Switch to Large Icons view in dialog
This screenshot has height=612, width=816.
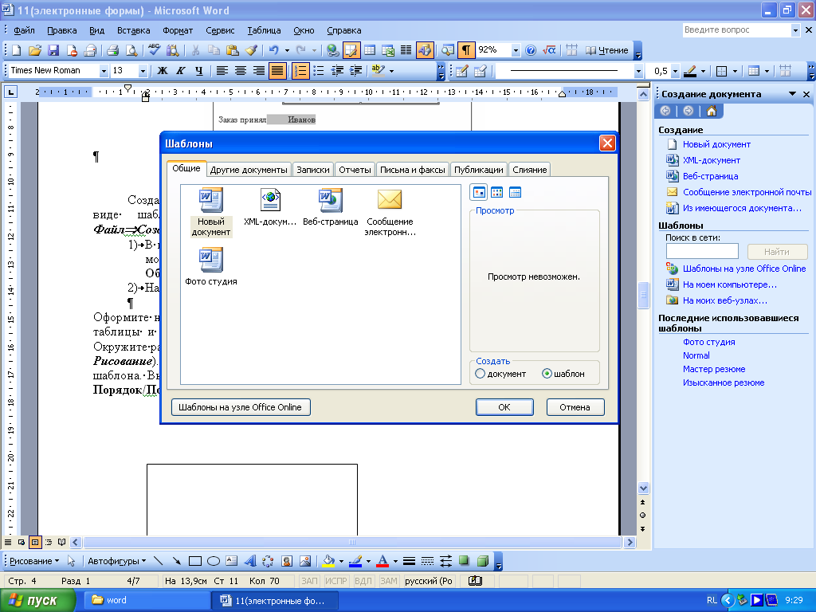(x=479, y=193)
